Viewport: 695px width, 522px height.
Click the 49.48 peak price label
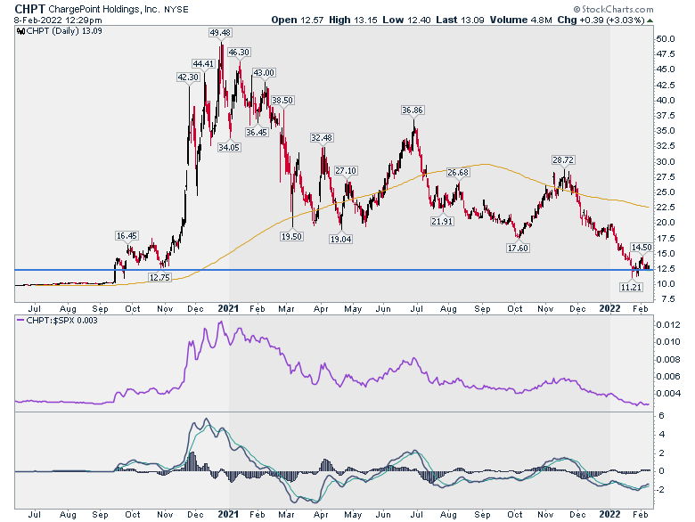220,33
